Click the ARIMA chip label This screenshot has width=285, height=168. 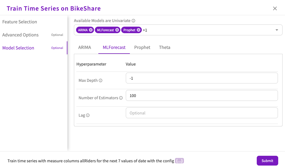[83, 30]
